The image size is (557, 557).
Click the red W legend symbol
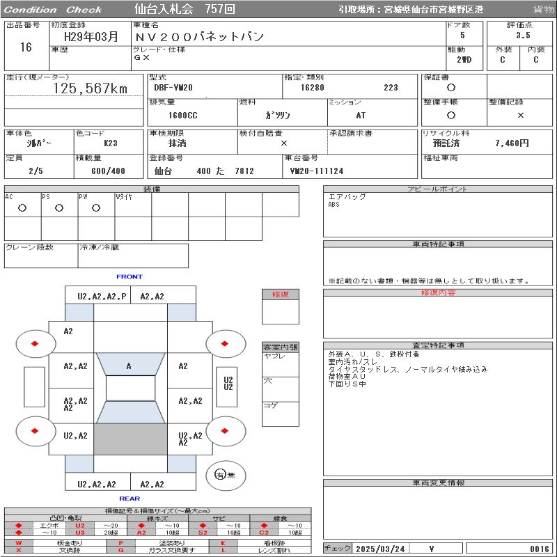[x=19, y=542]
